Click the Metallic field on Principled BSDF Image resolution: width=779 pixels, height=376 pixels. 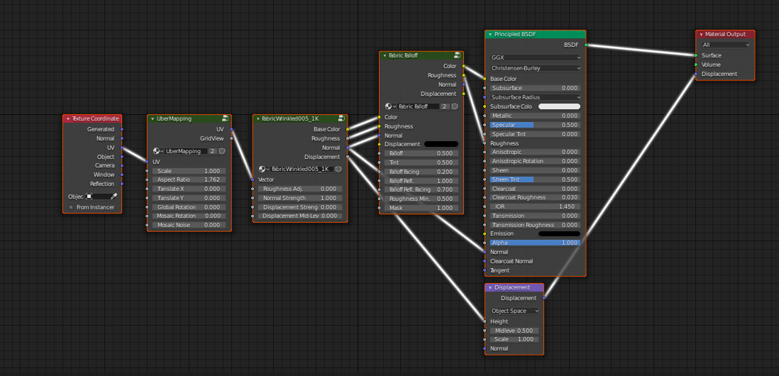pos(534,116)
